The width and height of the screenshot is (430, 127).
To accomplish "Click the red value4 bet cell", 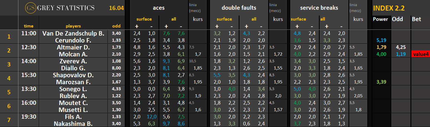I will tap(420, 54).
